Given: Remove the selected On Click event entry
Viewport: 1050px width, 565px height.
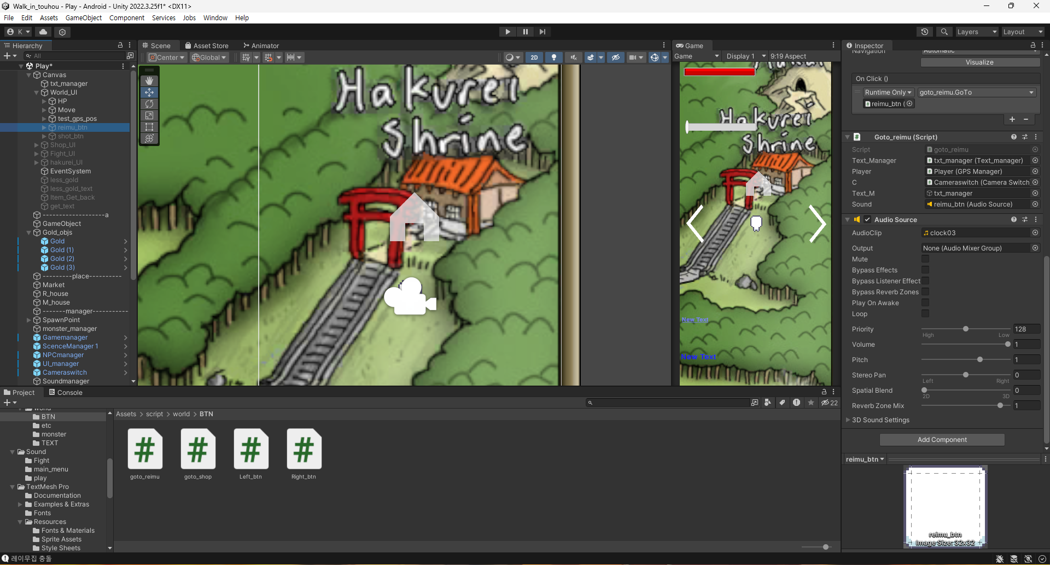Looking at the screenshot, I should [1026, 119].
